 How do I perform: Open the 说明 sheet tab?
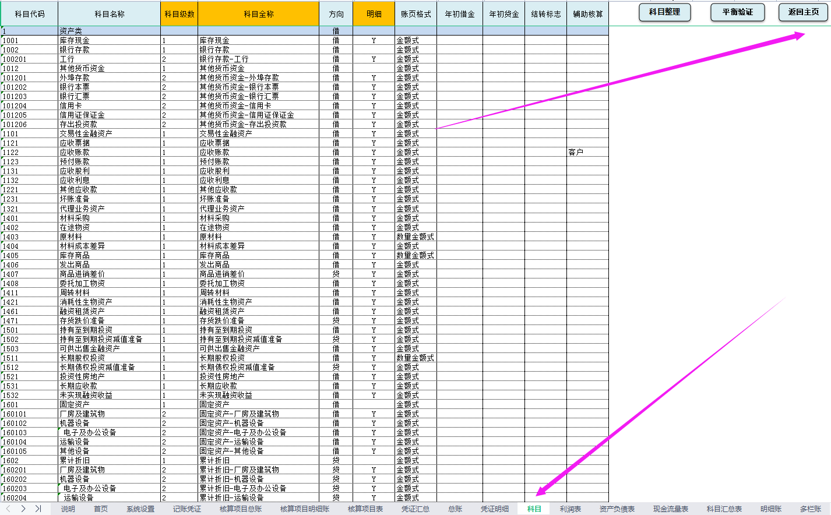point(68,509)
